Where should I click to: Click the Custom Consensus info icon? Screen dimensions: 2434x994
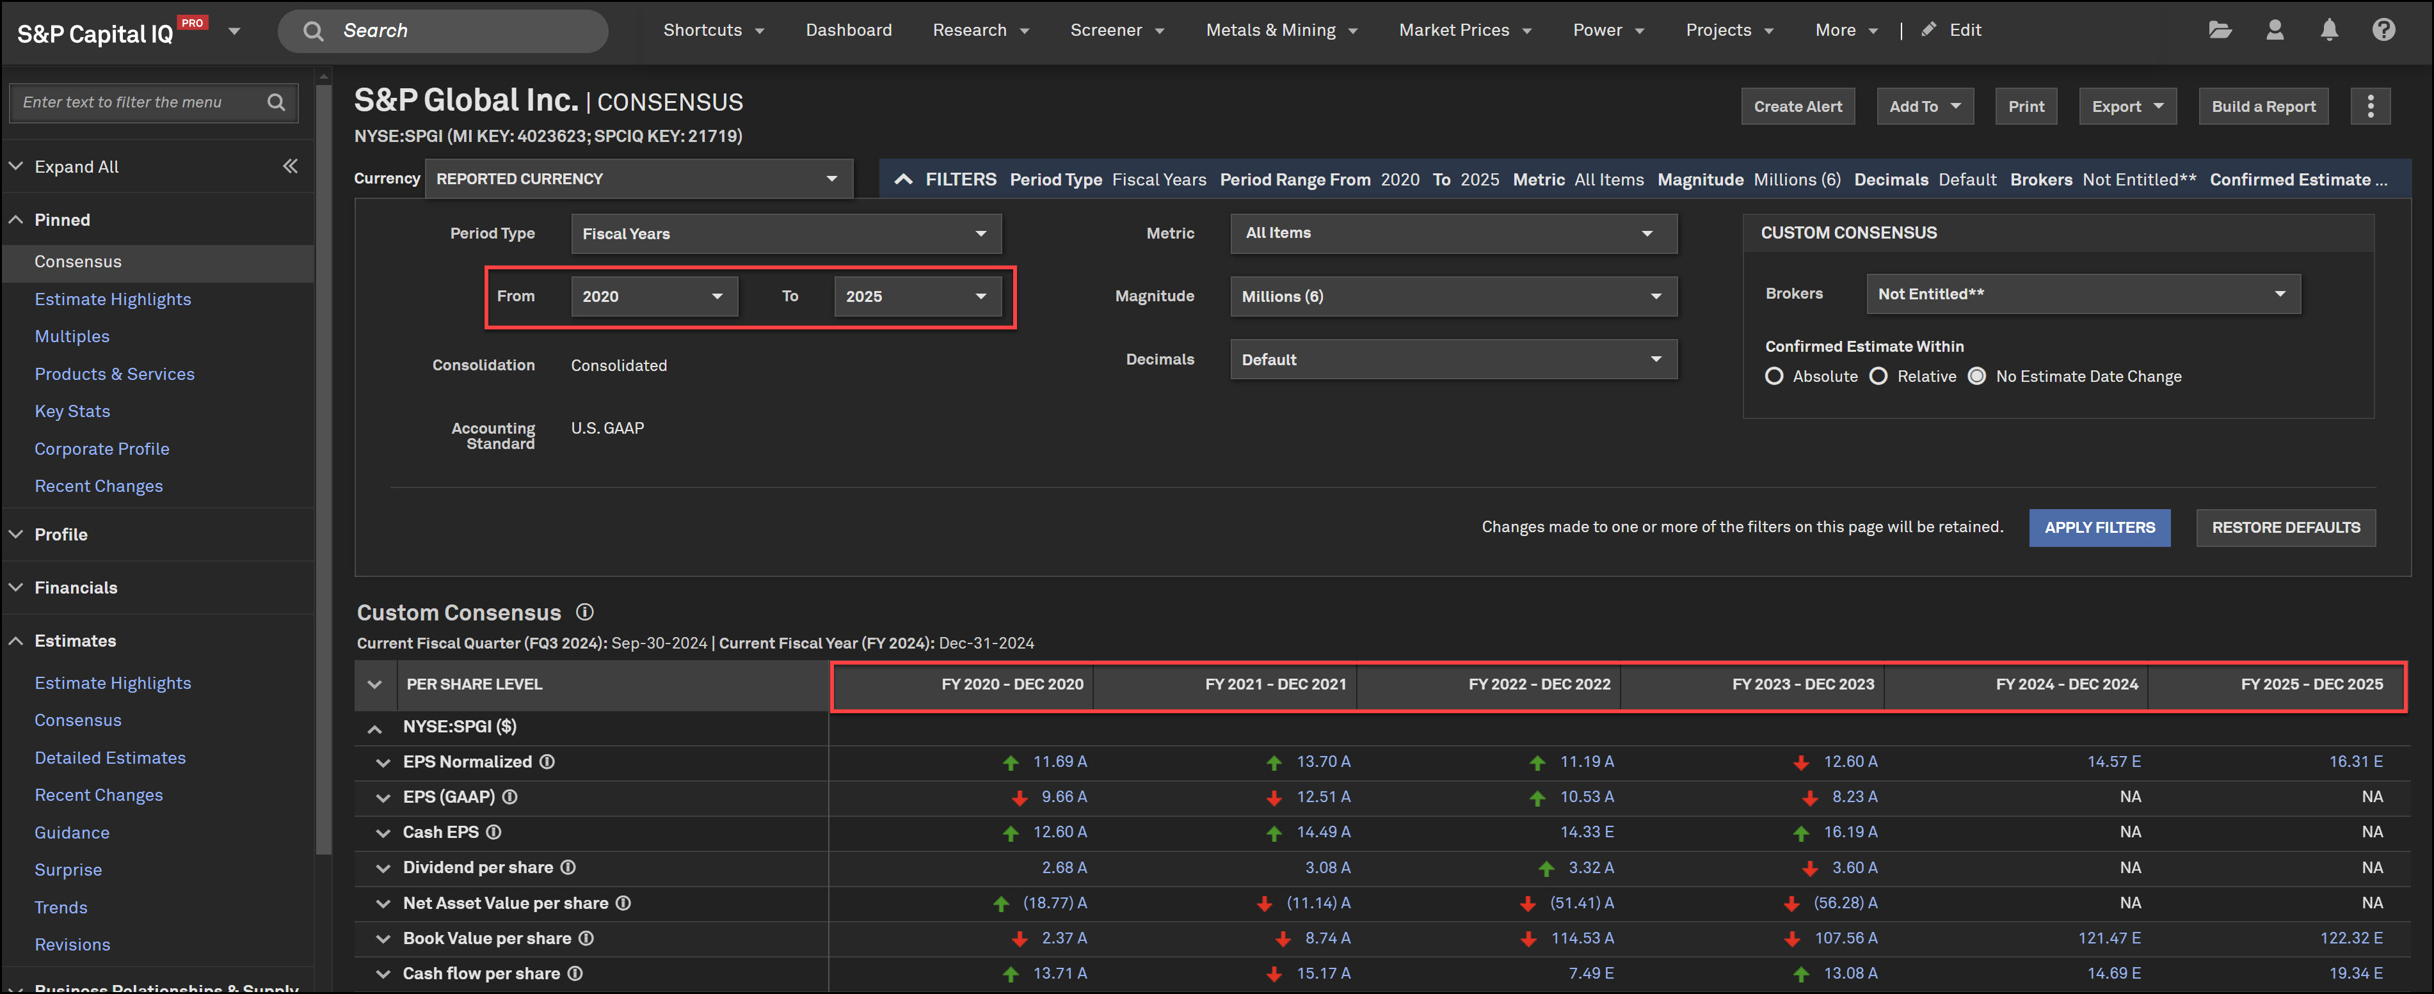pyautogui.click(x=585, y=613)
